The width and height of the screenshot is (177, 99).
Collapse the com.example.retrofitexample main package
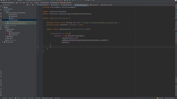(6, 13)
